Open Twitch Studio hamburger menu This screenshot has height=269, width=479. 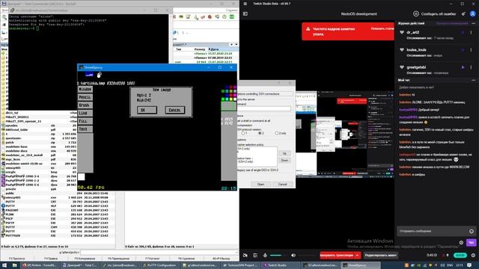click(245, 4)
